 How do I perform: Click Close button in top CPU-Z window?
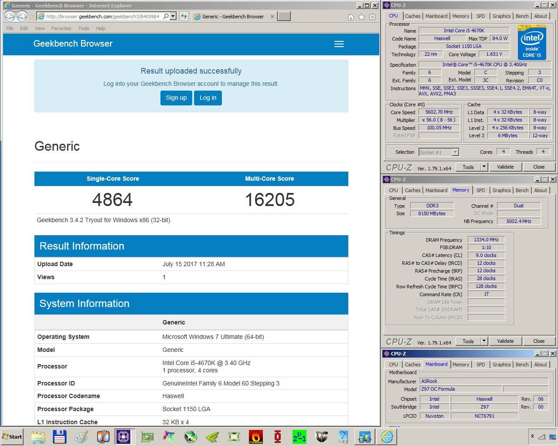point(539,167)
